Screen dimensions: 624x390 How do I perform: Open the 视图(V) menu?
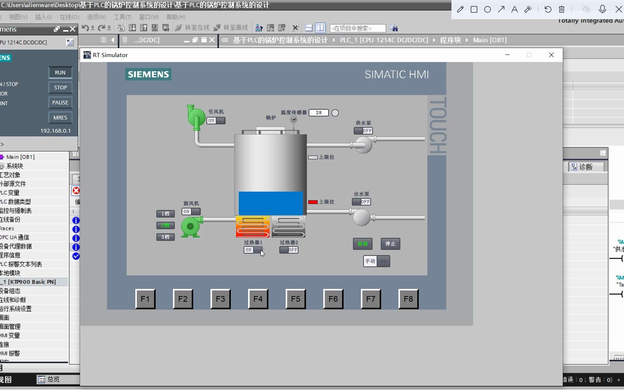[18, 17]
